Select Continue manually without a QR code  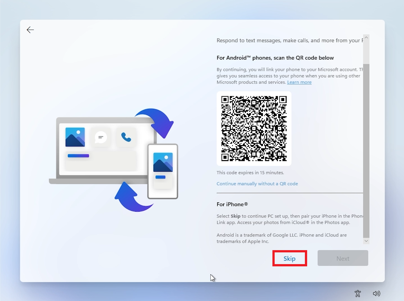click(x=257, y=184)
